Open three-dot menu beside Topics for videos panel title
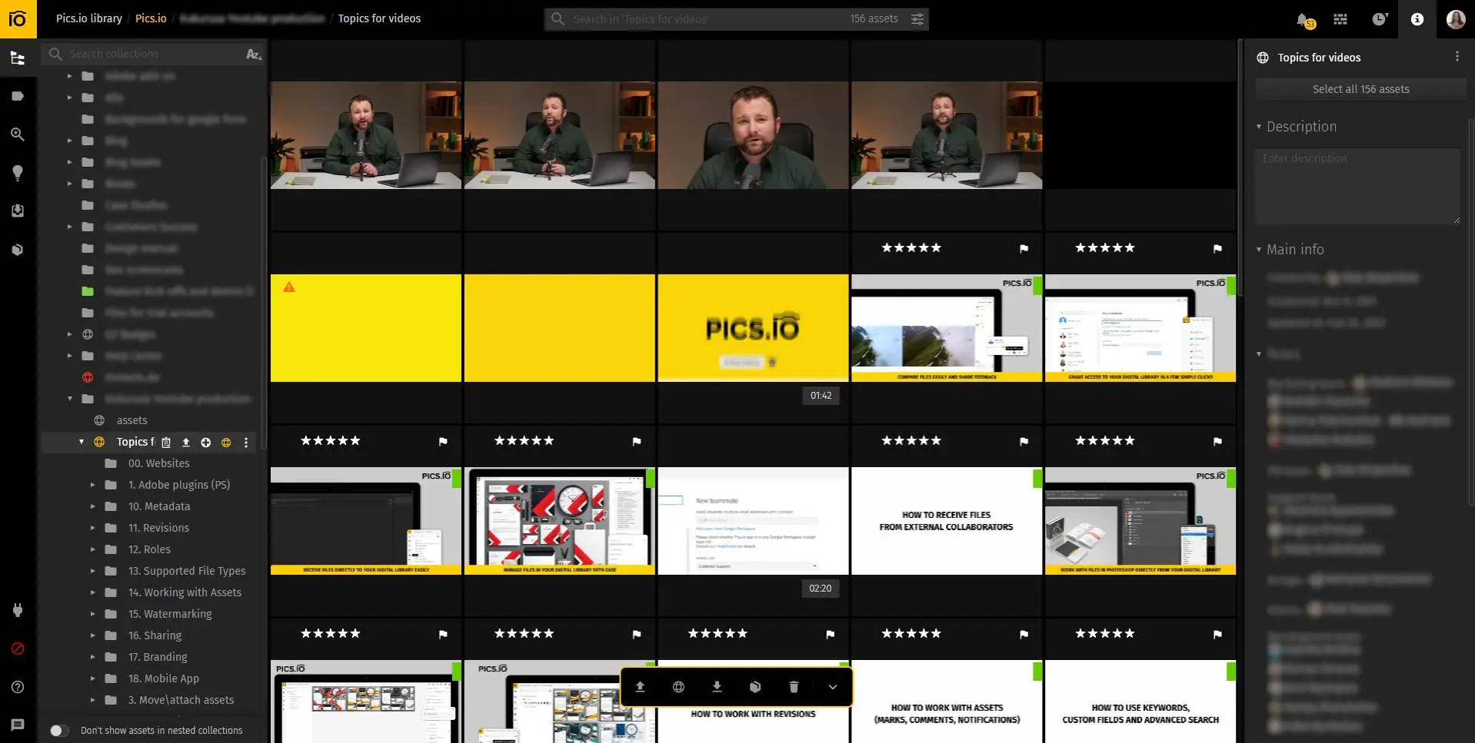 [x=1457, y=57]
